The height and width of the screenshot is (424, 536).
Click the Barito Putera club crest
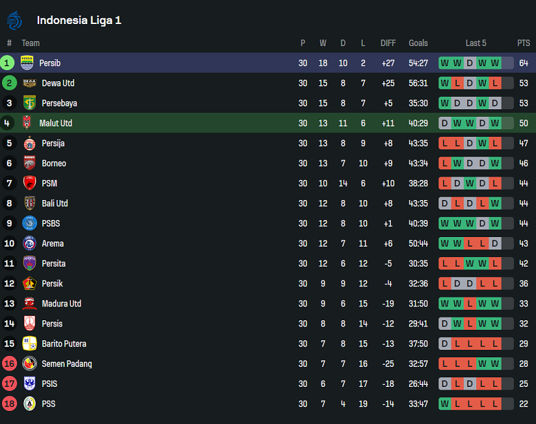pos(29,344)
